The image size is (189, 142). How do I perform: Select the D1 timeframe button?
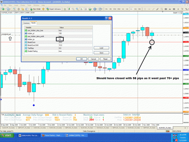click(x=131, y=9)
